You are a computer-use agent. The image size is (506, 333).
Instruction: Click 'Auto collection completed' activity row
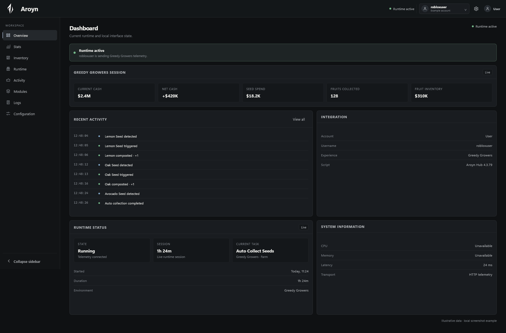(191, 203)
